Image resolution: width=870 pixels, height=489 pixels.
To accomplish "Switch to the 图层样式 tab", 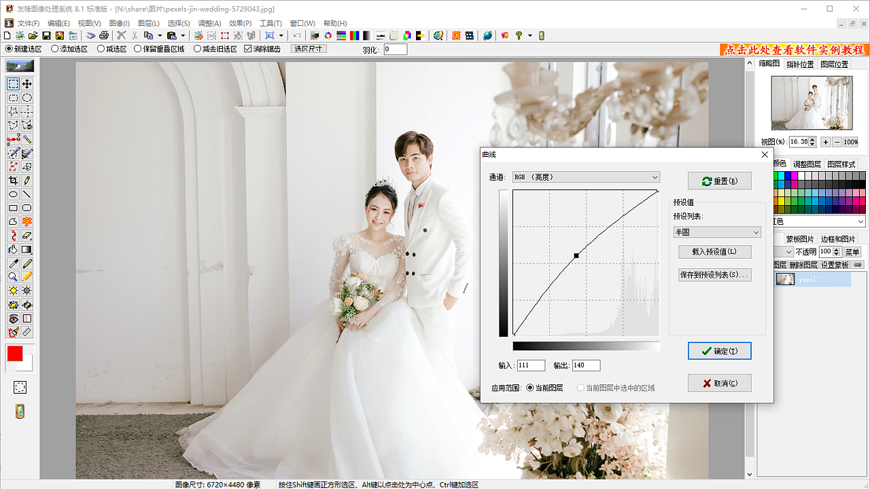I will click(841, 163).
